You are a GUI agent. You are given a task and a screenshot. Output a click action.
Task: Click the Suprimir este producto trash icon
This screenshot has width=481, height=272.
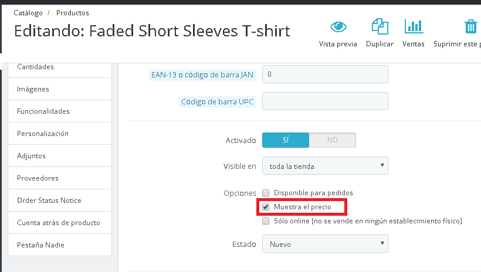pyautogui.click(x=470, y=27)
